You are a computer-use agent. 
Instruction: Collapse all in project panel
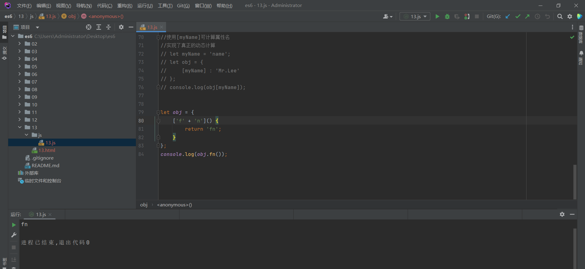[x=108, y=27]
